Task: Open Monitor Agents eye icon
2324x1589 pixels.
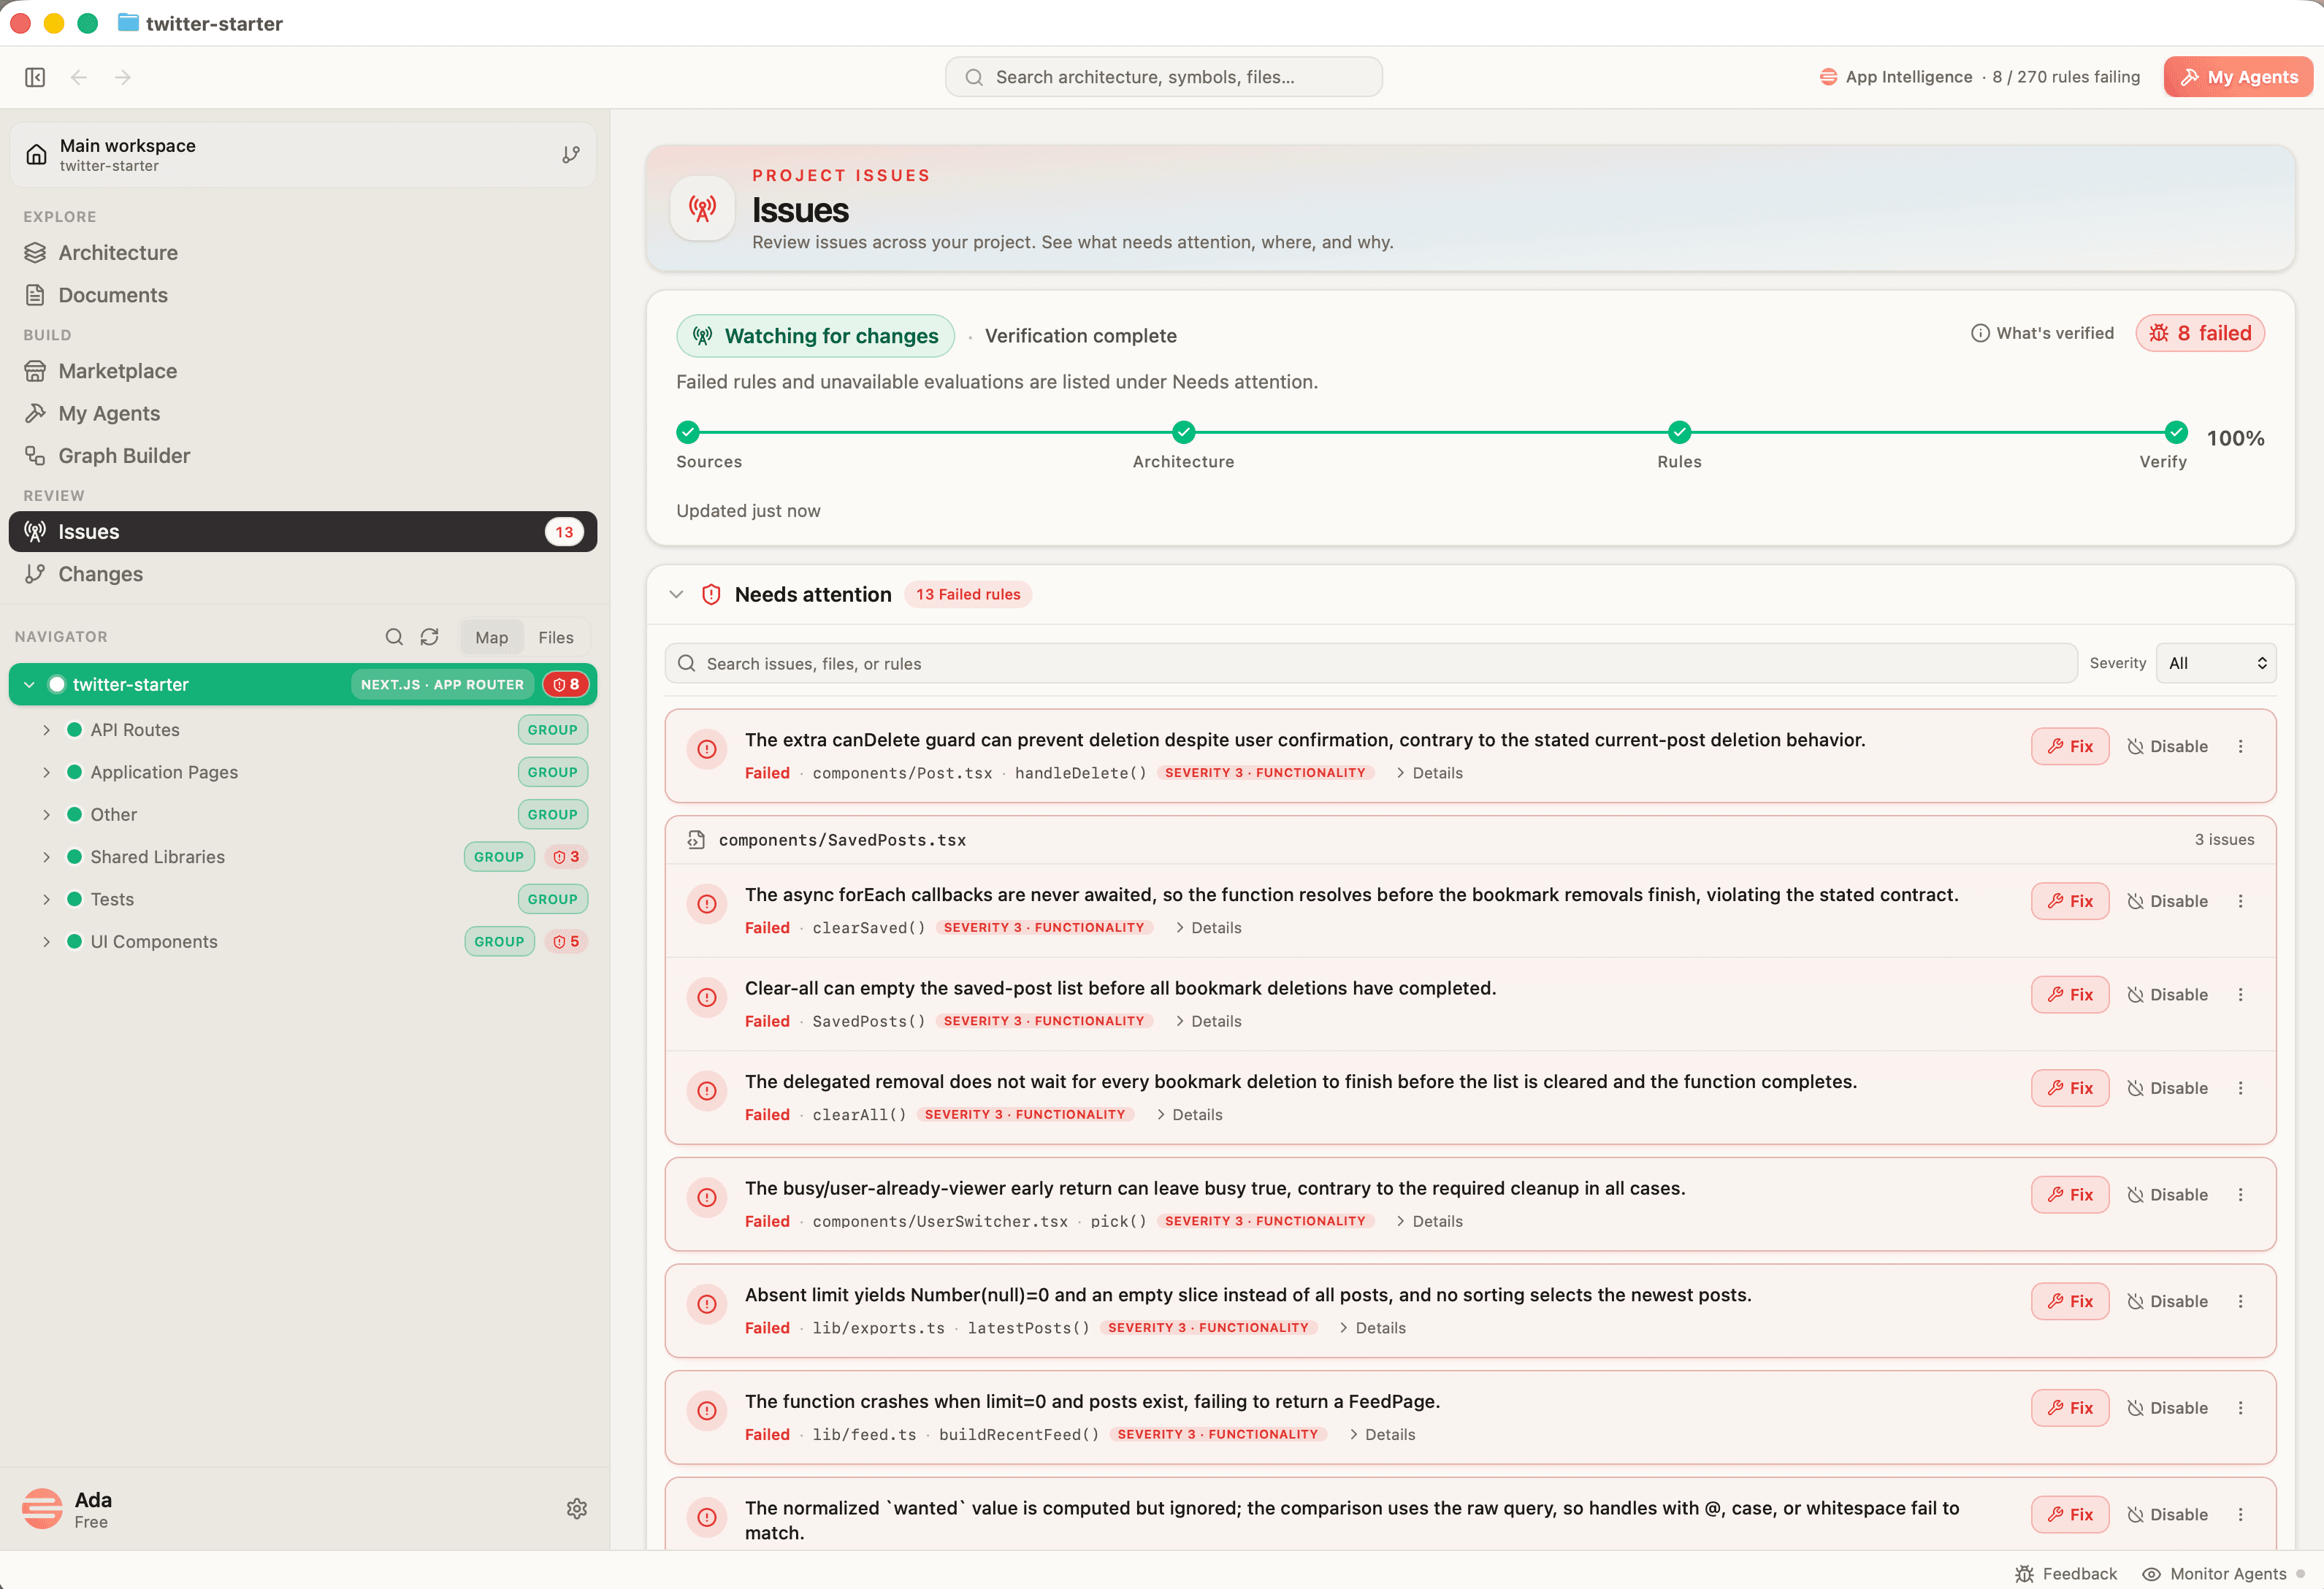Action: point(2151,1573)
